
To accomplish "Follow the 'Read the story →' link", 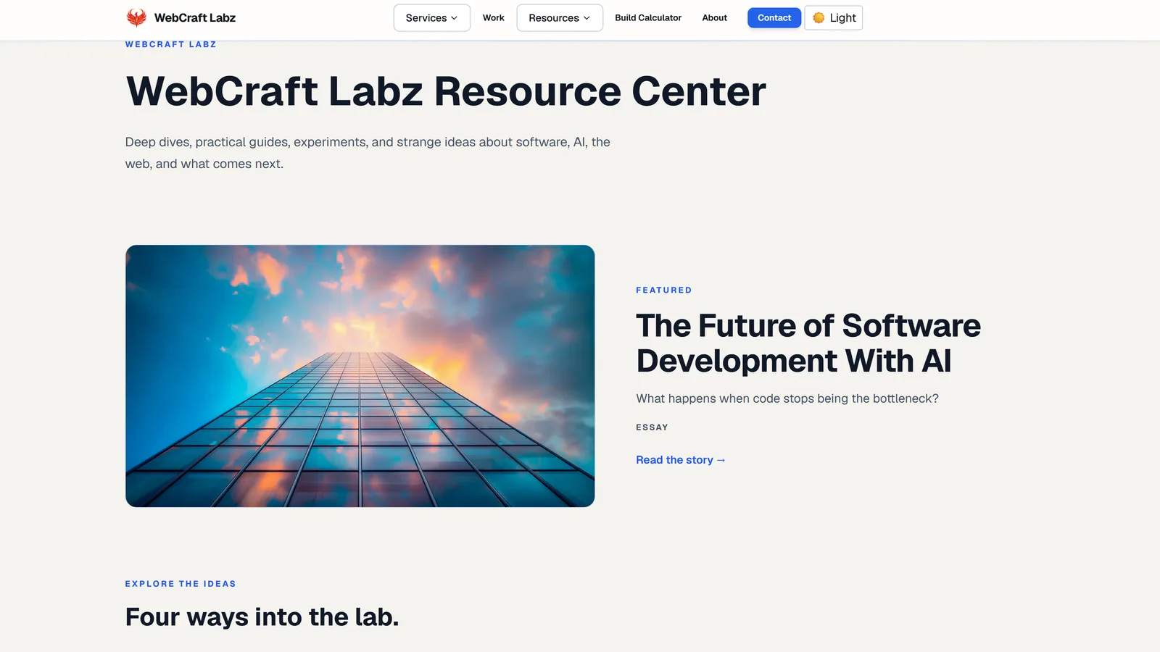I will [x=681, y=460].
